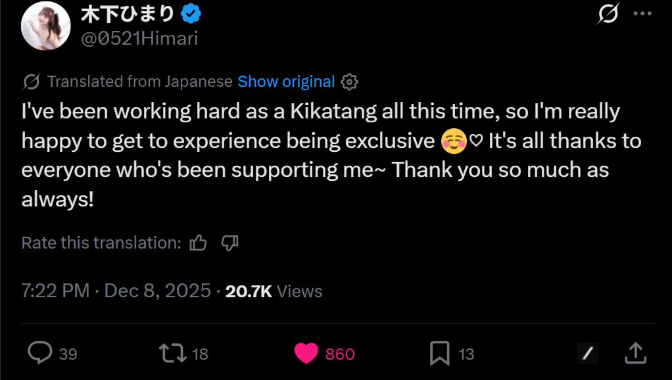This screenshot has width=672, height=380.
Task: Open the profile avatar picture
Action: pyautogui.click(x=46, y=25)
